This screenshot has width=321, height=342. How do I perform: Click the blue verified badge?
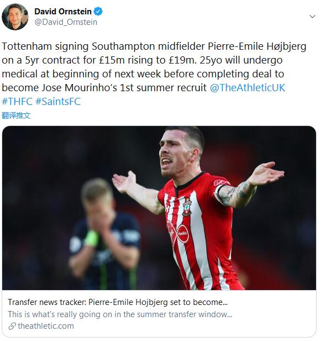tap(98, 12)
